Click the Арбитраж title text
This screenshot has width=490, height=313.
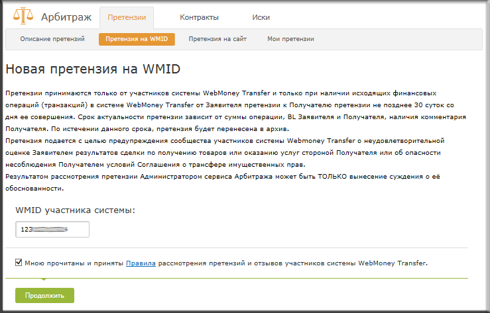[66, 17]
